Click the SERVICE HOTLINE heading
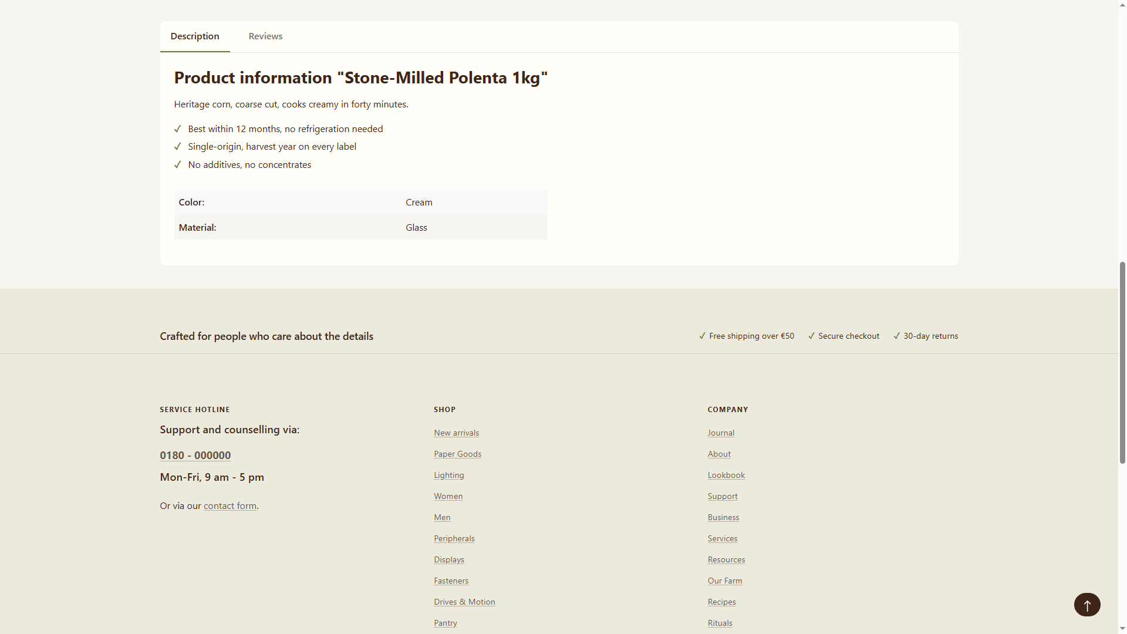The image size is (1127, 634). tap(195, 410)
